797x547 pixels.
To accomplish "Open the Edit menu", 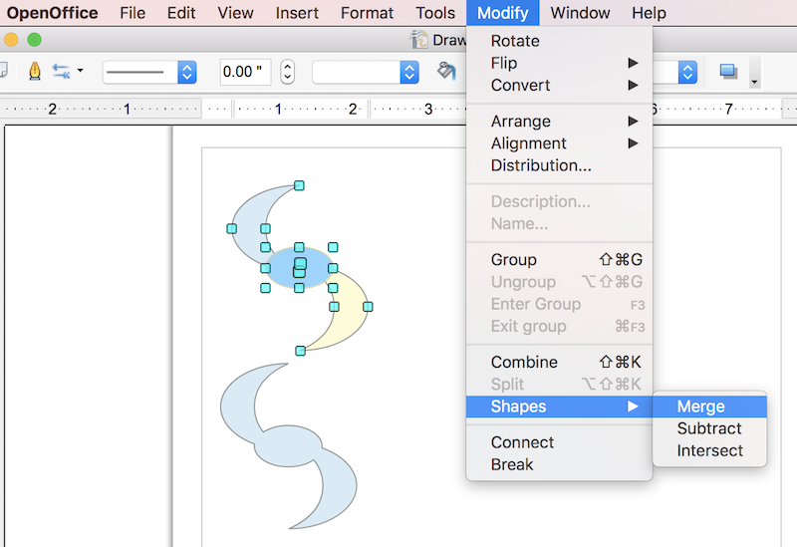I will pyautogui.click(x=181, y=13).
